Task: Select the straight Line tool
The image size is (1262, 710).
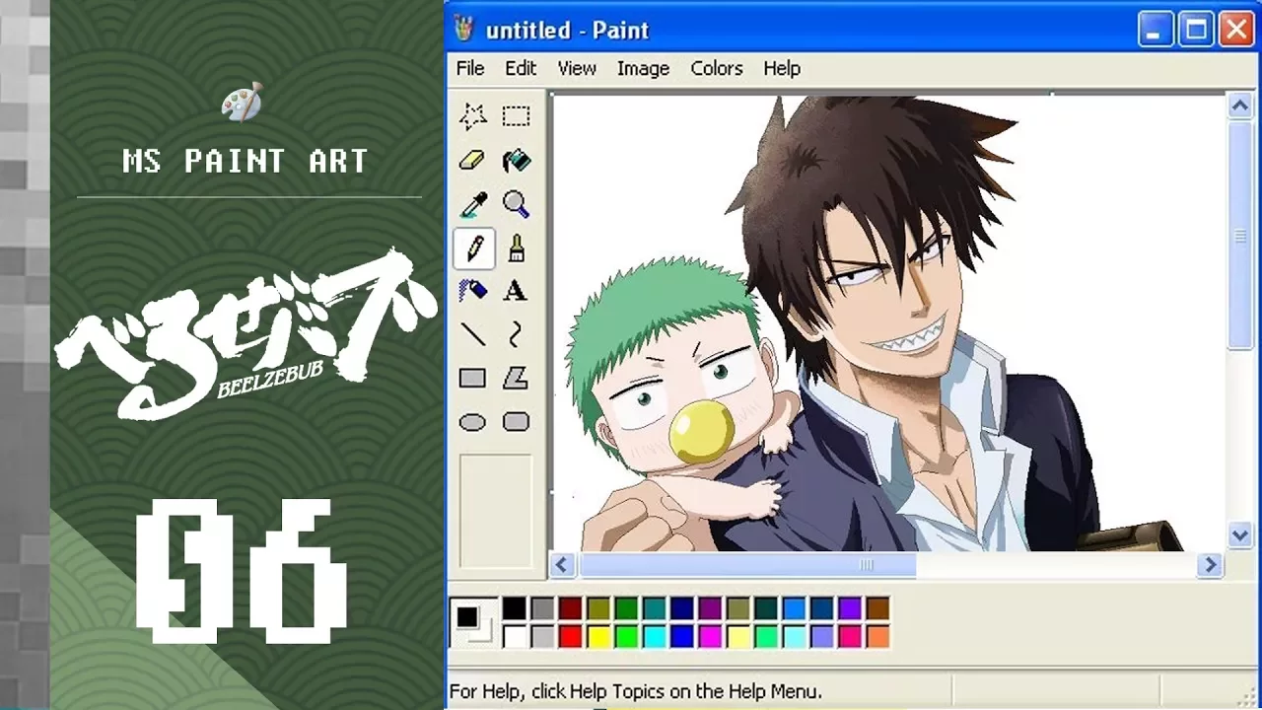Action: (473, 335)
